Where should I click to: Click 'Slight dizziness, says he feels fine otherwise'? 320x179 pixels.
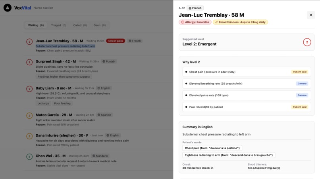click(x=64, y=67)
